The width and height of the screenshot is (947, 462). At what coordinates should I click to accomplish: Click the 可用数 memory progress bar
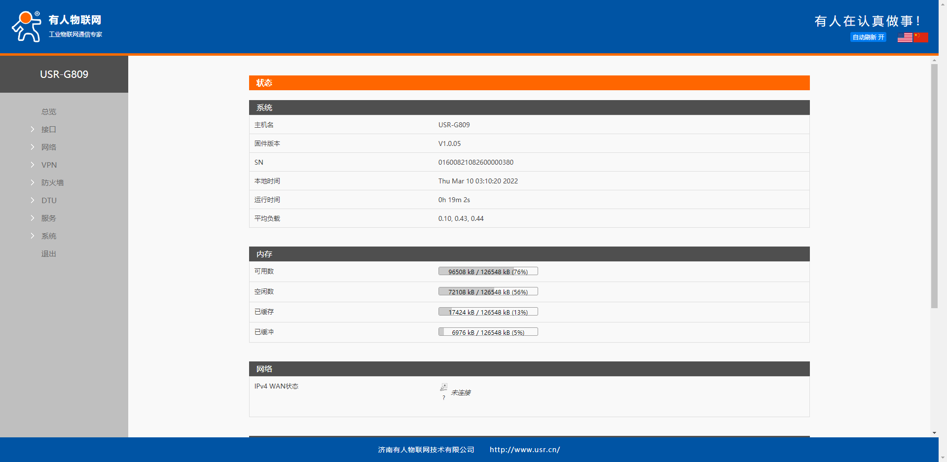488,271
